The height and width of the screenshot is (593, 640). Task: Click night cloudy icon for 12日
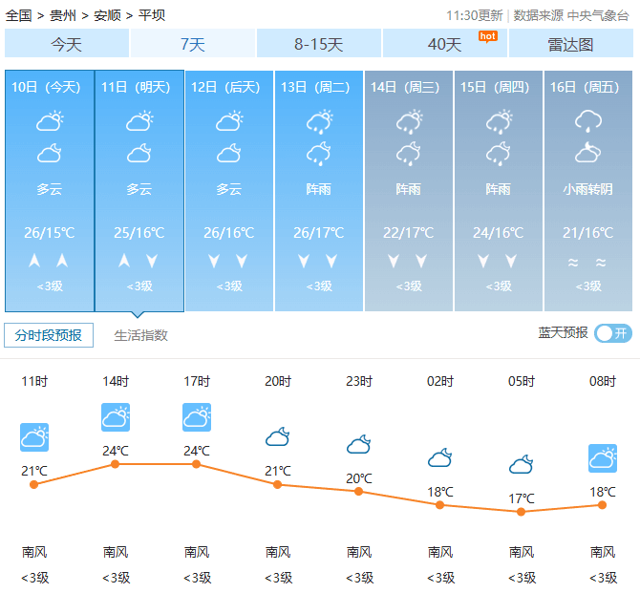(x=229, y=154)
